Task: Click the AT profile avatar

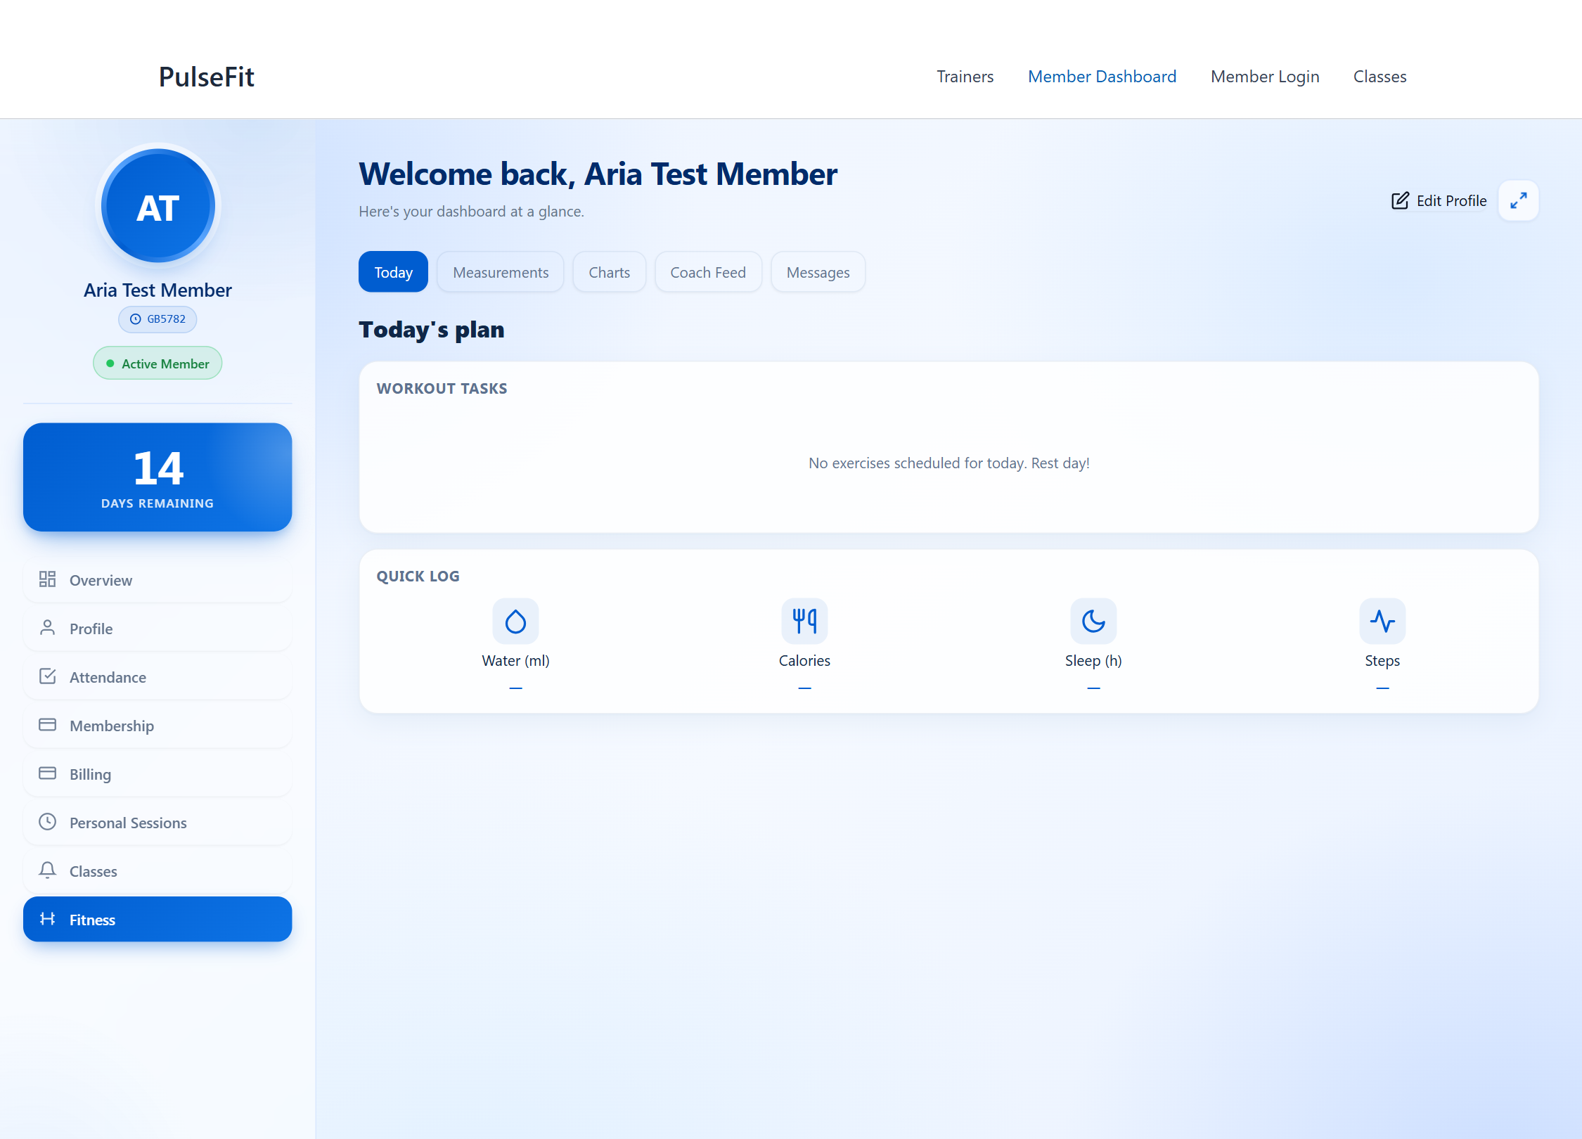Action: pyautogui.click(x=158, y=207)
